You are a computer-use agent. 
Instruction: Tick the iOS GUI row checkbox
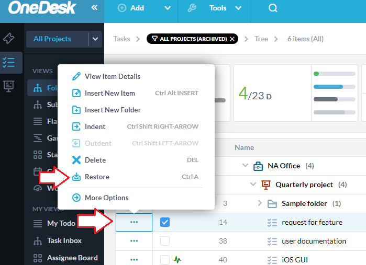165,260
